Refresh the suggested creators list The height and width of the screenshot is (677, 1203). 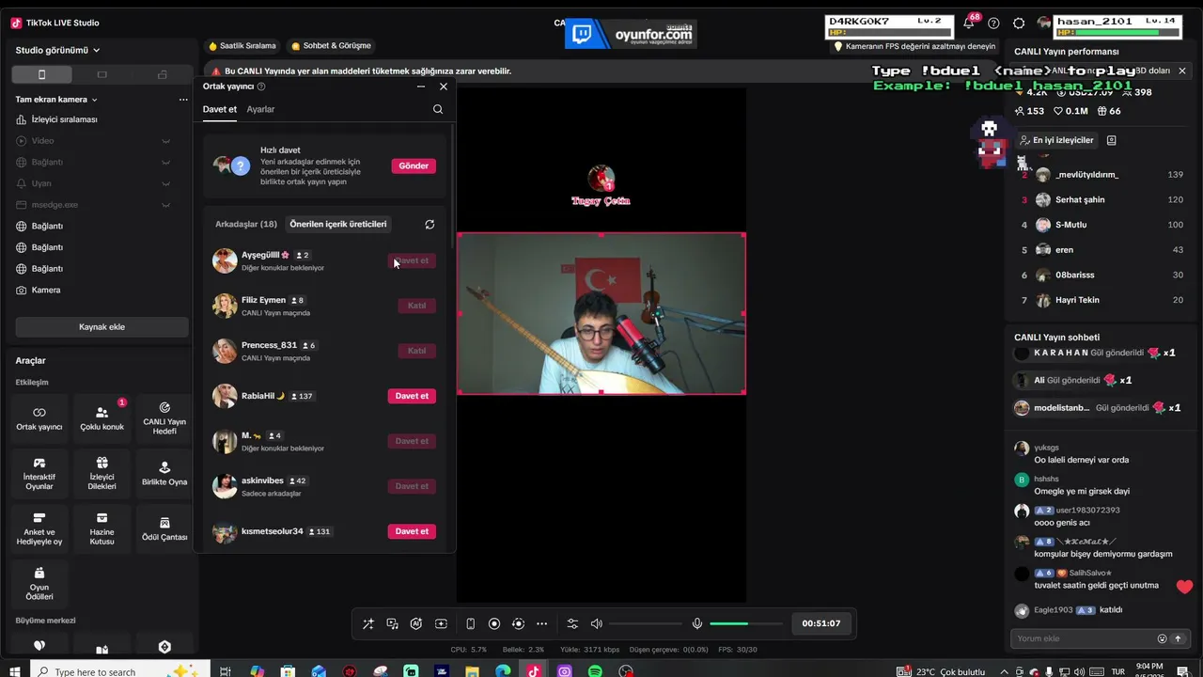(430, 224)
